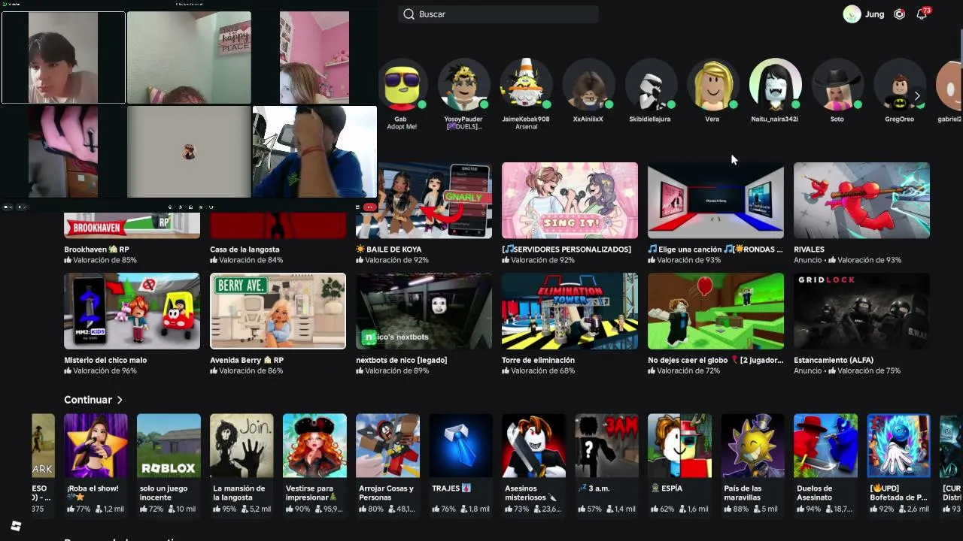
Task: Open the BAILE DE KOYA game thumbnail
Action: coord(424,201)
